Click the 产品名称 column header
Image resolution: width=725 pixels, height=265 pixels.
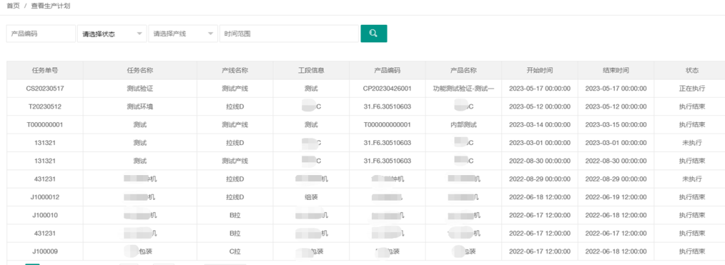[x=464, y=70]
